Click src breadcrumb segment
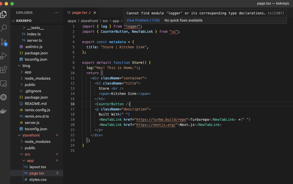This screenshot has width=293, height=184. [x=105, y=21]
